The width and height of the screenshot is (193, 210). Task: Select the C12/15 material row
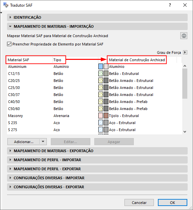click(95, 74)
